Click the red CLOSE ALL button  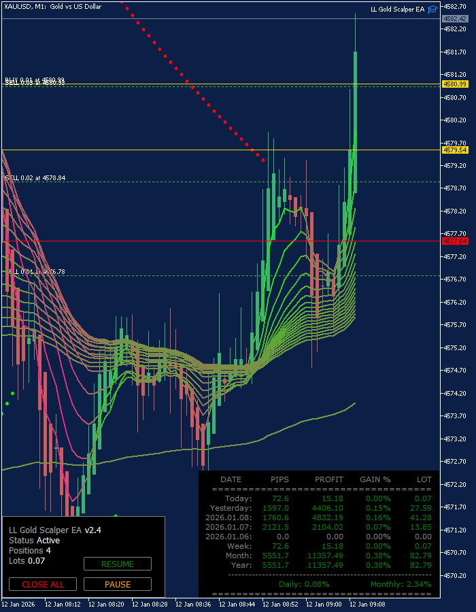[x=43, y=584]
